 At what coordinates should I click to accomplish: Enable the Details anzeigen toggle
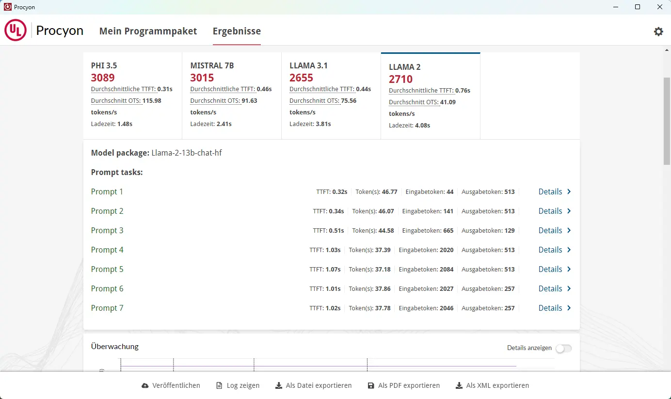pyautogui.click(x=563, y=349)
